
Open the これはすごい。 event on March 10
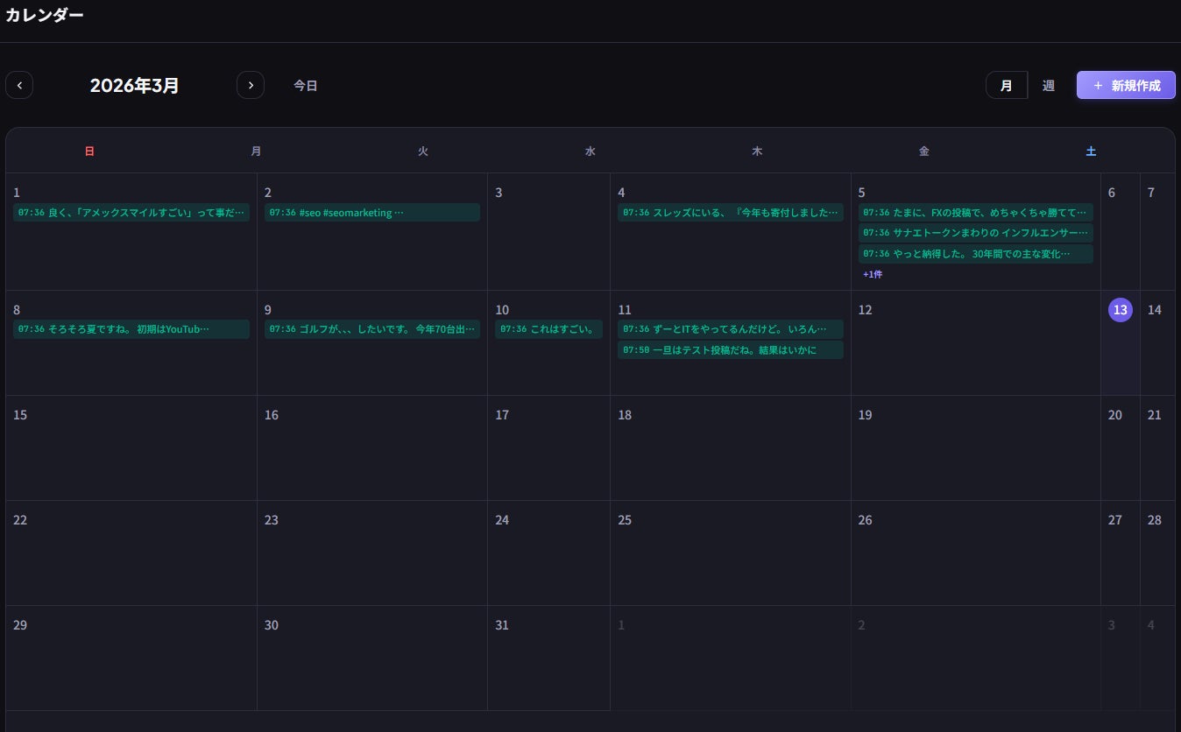(549, 329)
